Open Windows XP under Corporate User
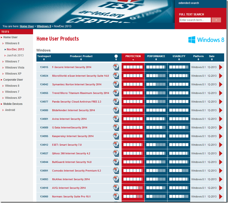The height and width of the screenshot is (203, 228). (x=13, y=98)
